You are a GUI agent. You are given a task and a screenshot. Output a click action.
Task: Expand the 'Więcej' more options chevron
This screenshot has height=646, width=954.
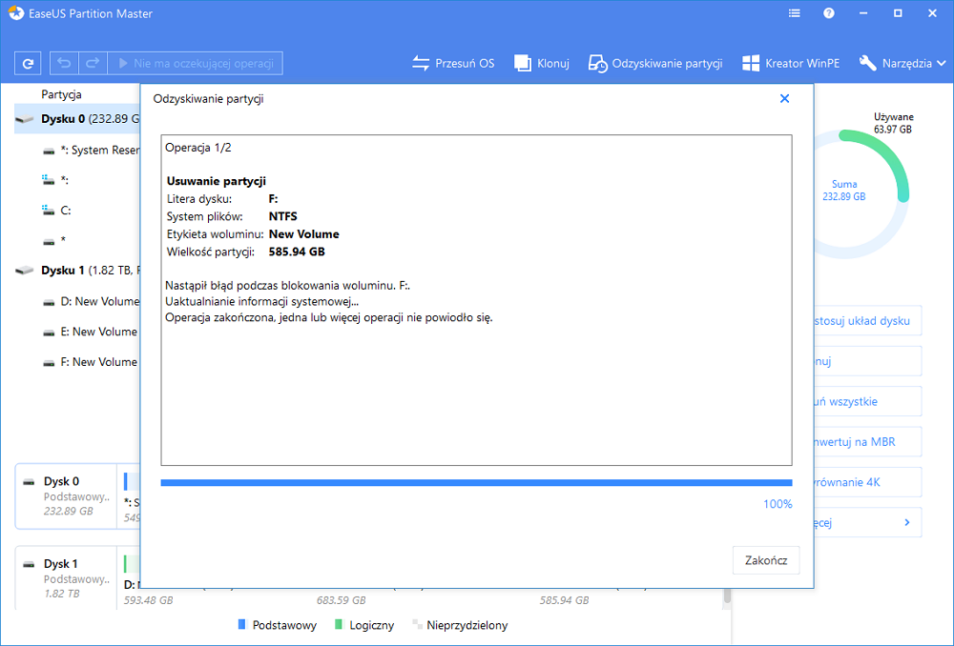[907, 523]
